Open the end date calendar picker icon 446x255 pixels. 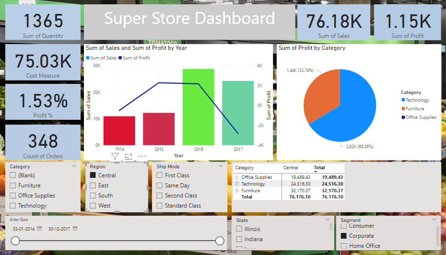(x=75, y=228)
